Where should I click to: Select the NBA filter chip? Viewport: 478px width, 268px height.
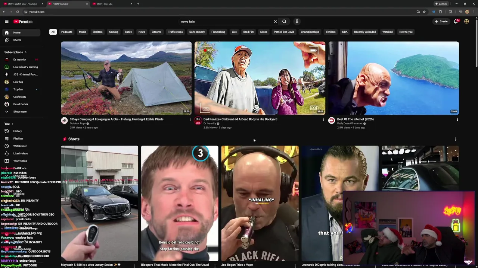coord(345,32)
